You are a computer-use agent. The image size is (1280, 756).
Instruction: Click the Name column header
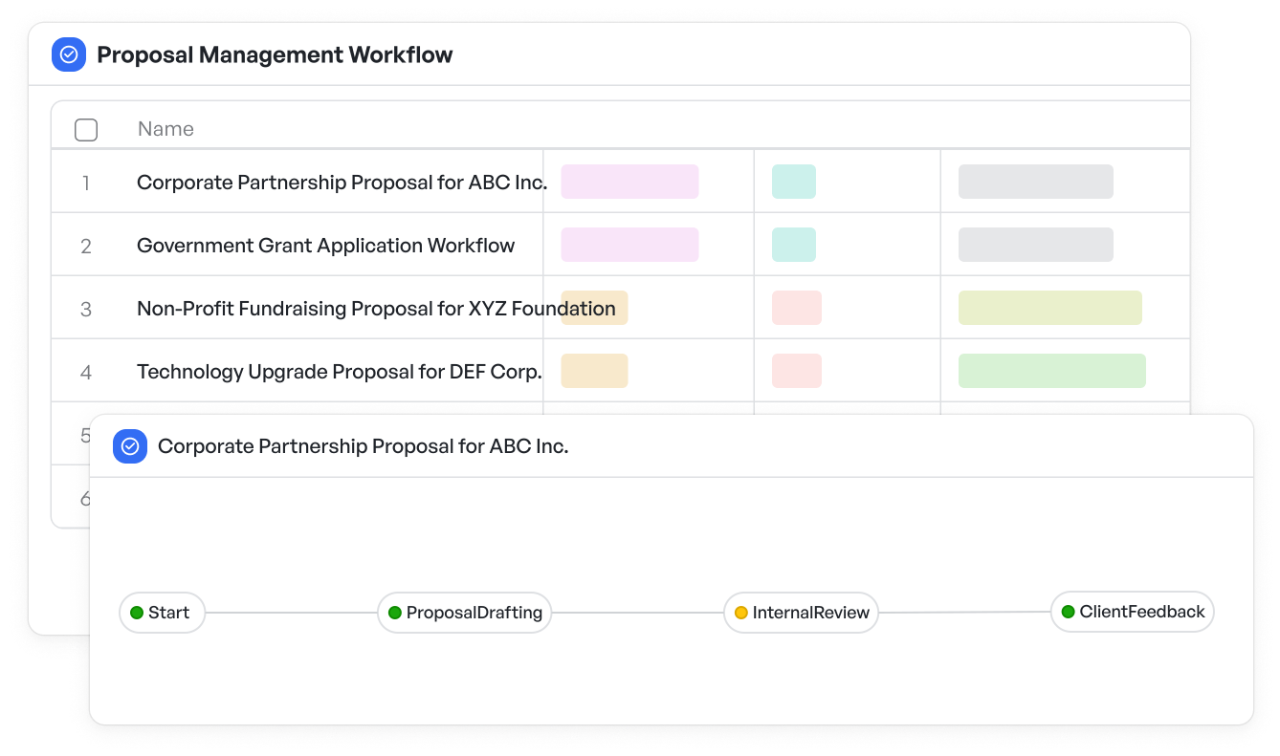166,129
